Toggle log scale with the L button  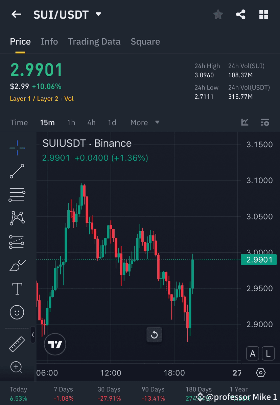pos(268,353)
